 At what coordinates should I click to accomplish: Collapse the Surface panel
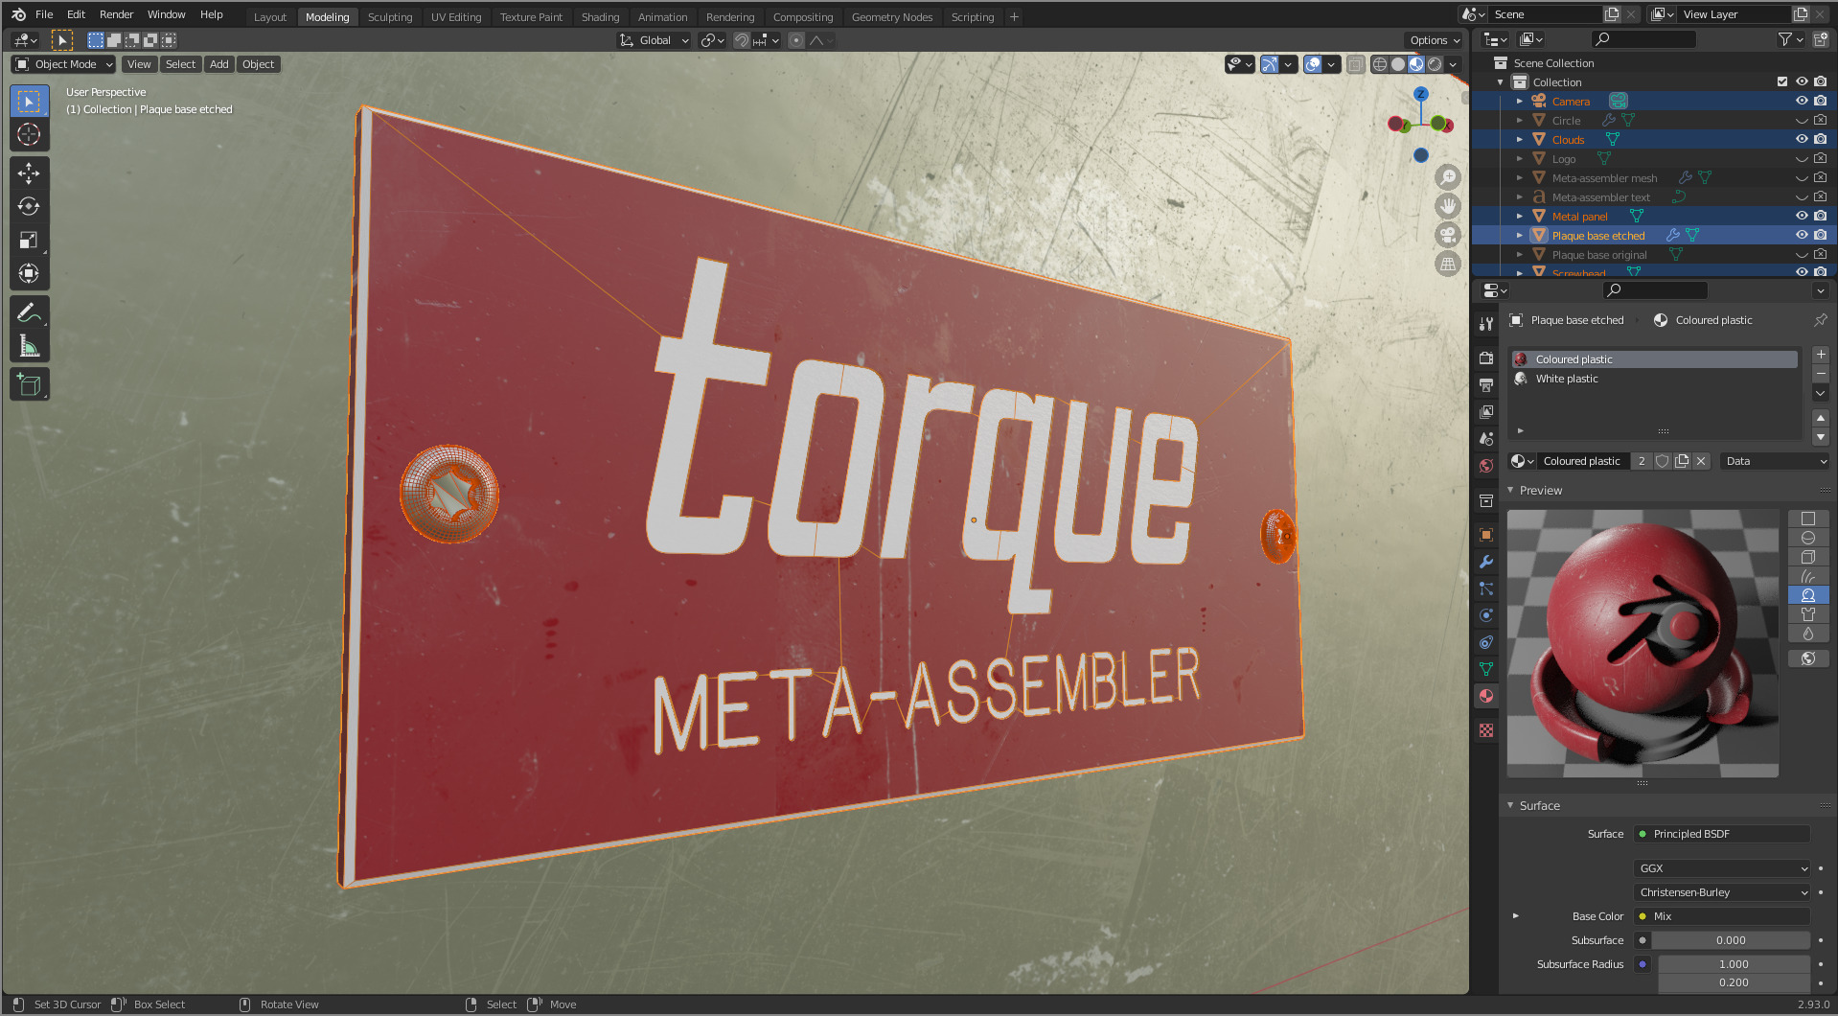click(x=1539, y=805)
